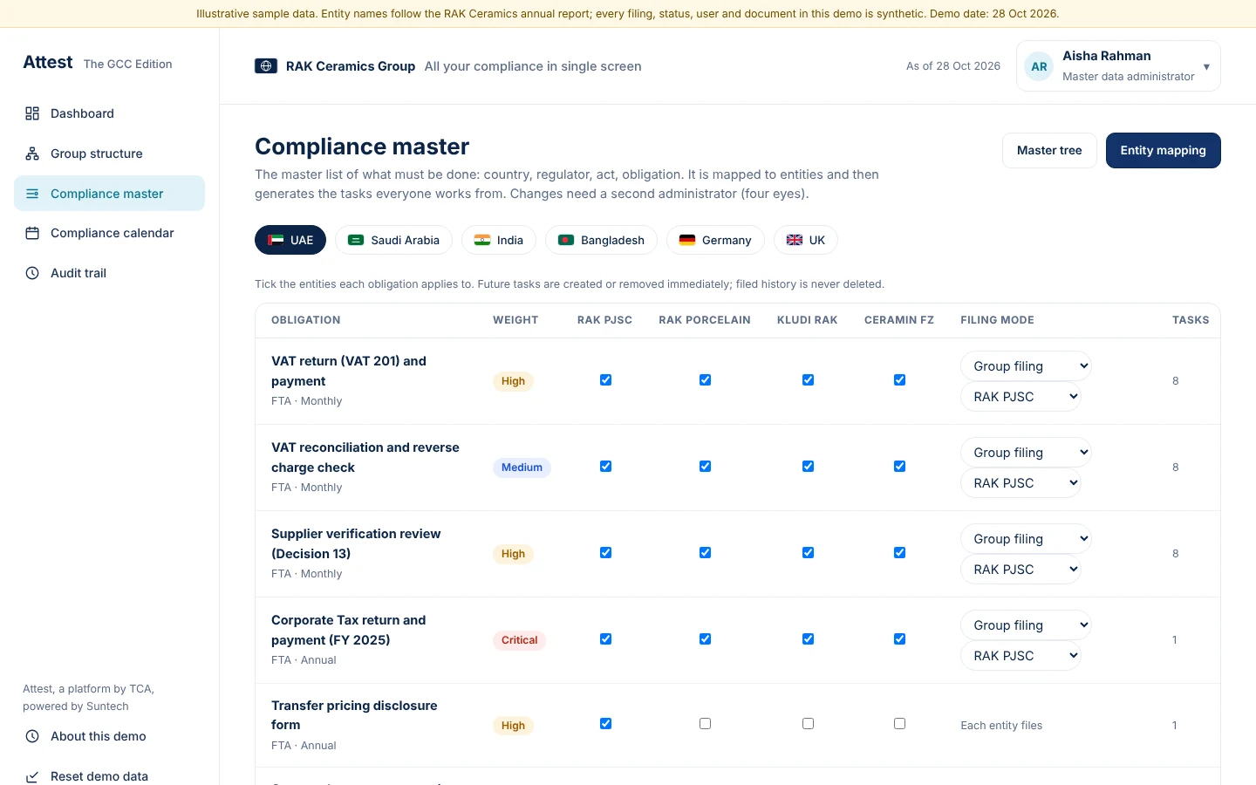Untick RAK Porcelain for VAT reconciliation check

tap(705, 467)
